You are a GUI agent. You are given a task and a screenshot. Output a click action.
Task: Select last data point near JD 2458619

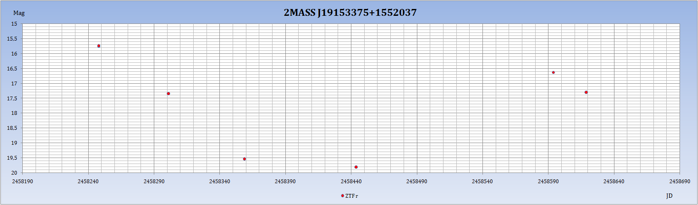586,92
